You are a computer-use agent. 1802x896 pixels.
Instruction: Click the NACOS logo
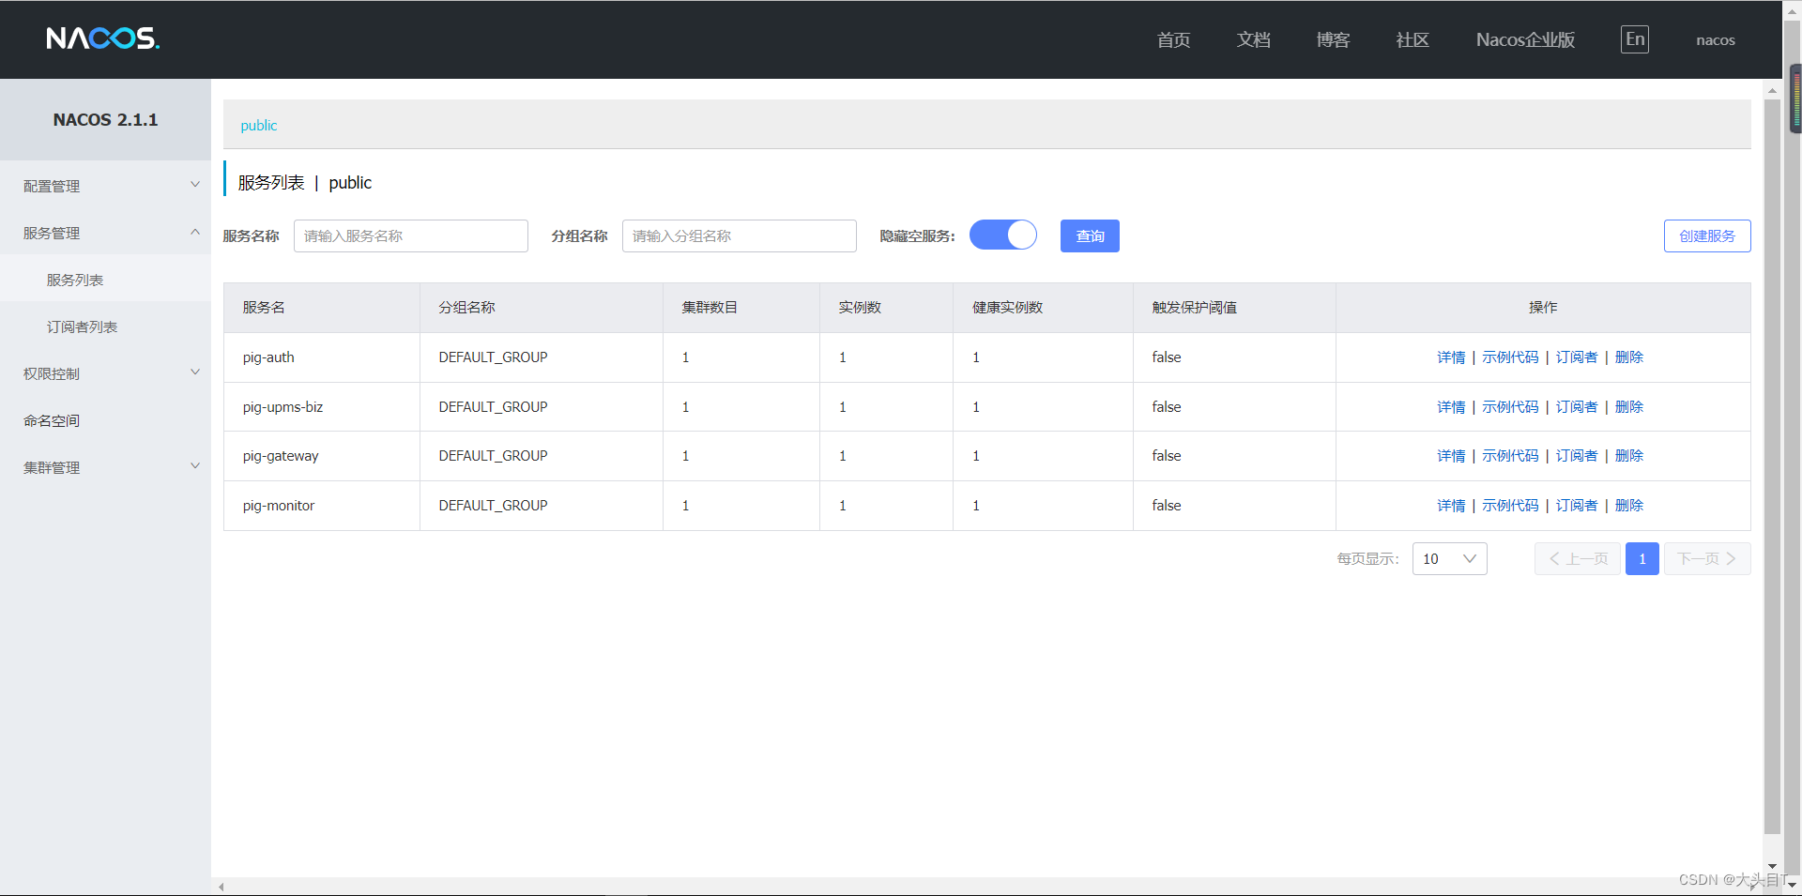coord(103,38)
